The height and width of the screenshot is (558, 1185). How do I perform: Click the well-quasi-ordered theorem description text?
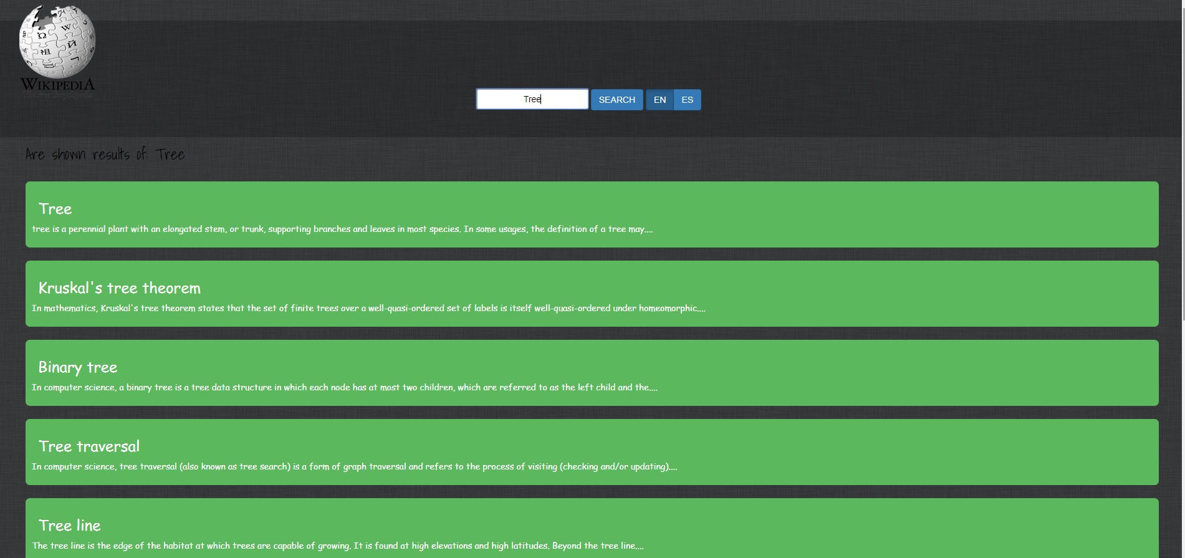368,309
